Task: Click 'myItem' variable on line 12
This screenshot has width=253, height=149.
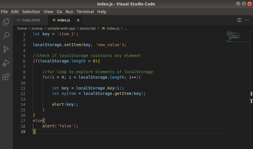Action: tap(69, 94)
